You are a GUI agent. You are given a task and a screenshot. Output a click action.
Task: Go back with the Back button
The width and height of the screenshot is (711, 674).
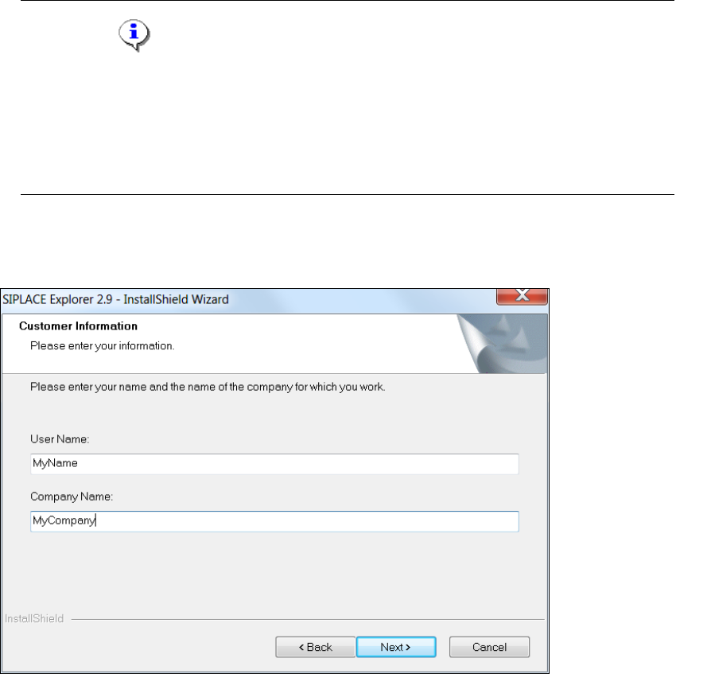pos(315,647)
